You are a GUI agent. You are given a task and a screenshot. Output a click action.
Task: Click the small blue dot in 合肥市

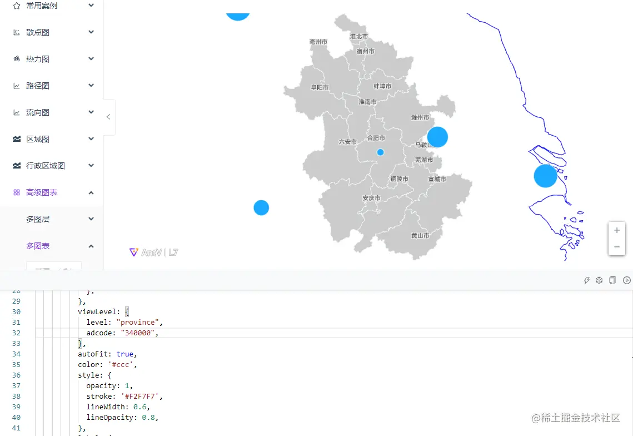(x=380, y=152)
